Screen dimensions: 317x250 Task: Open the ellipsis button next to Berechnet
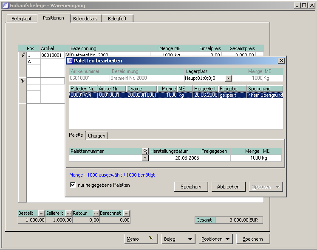(127, 213)
